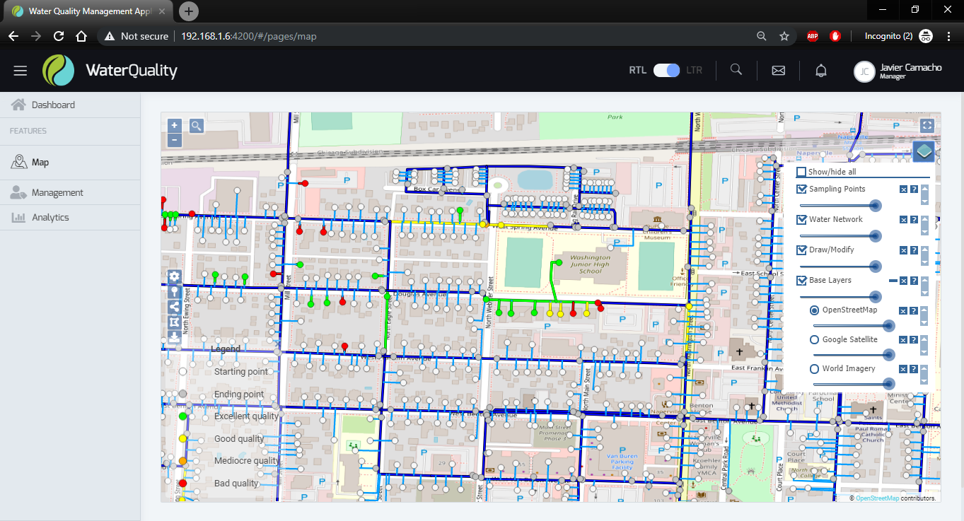Zoom in the map with plus button
Viewport: 964px width, 521px height.
tap(175, 125)
